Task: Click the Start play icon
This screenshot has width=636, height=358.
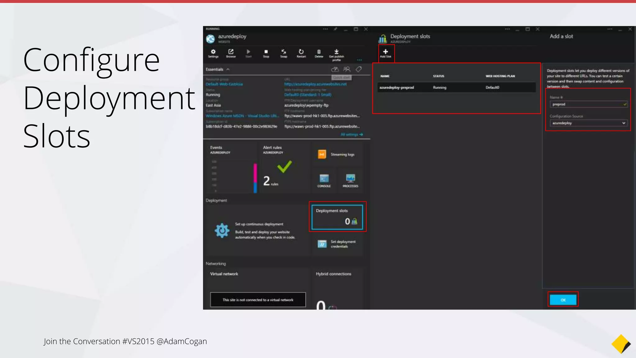Action: coord(248,53)
